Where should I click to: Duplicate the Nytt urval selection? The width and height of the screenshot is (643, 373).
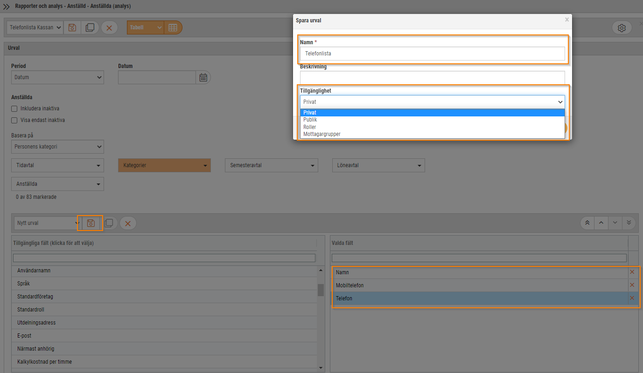click(109, 223)
